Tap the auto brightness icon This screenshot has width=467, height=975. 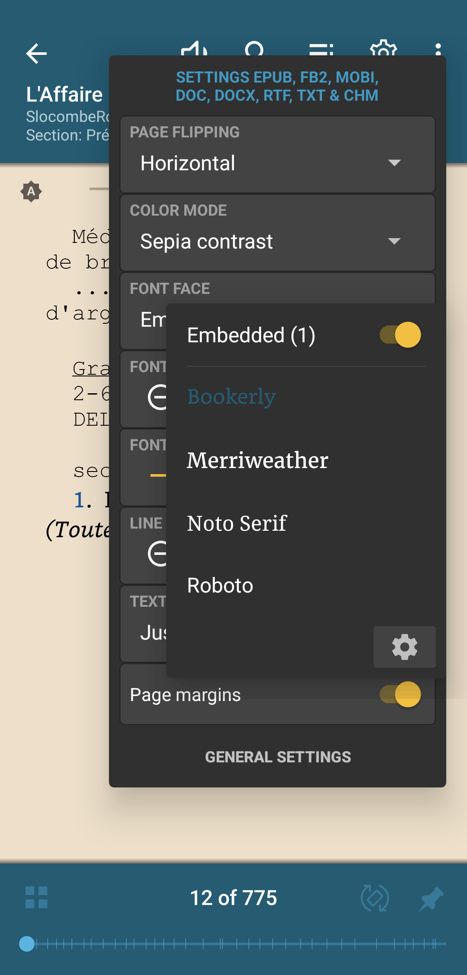tap(31, 191)
